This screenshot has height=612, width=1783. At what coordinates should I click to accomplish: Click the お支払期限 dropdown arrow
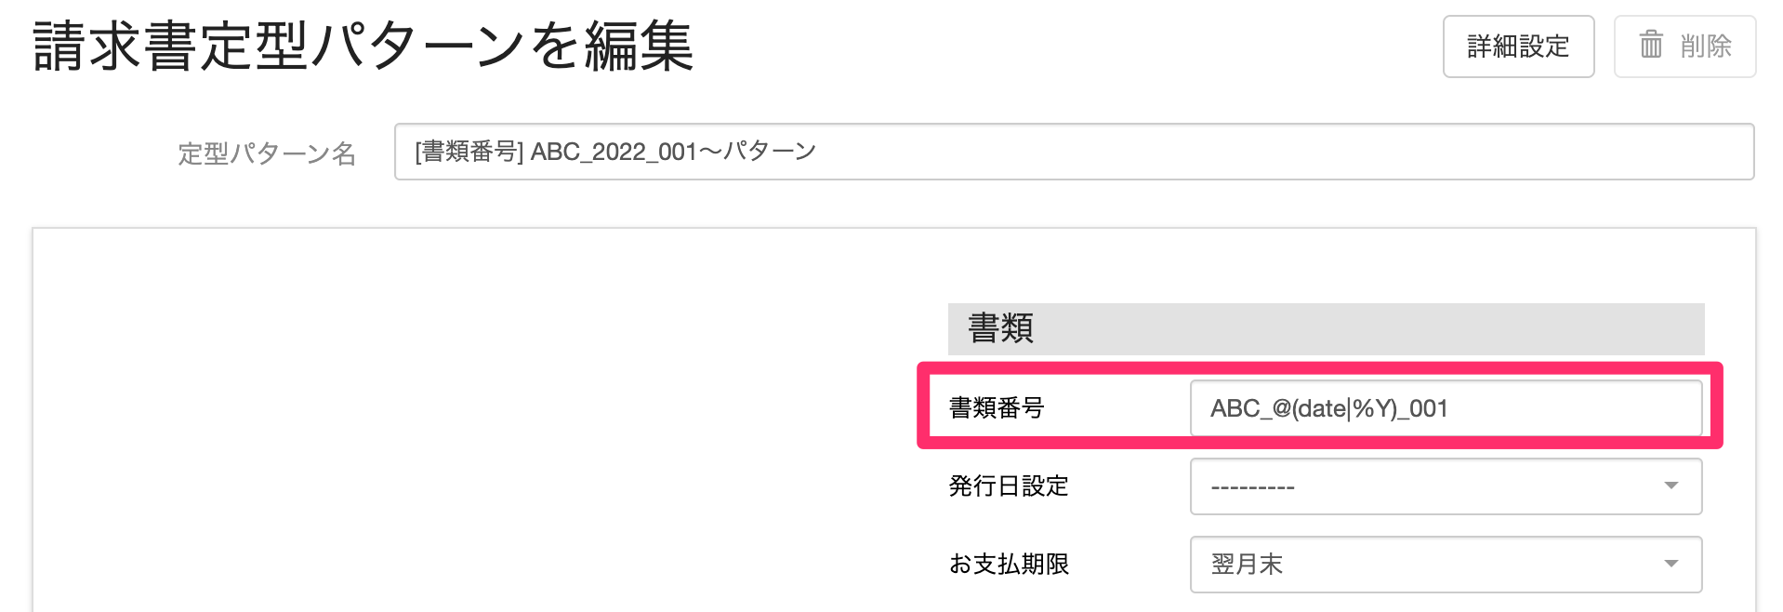tap(1672, 564)
